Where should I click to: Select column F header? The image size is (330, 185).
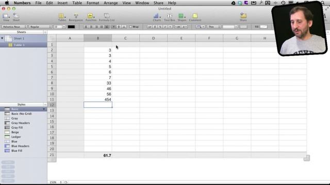209,38
